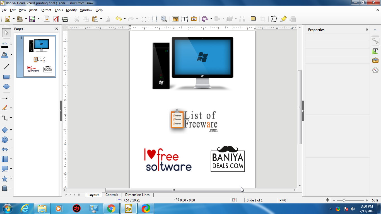Viewport: 381px width, 214px height.
Task: Toggle Glue Points highlighter icon
Action: pos(283,19)
